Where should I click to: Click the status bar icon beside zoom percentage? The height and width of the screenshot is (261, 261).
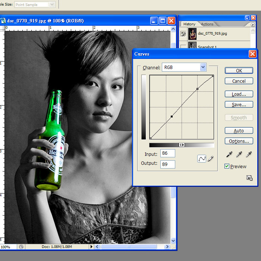(x=21, y=247)
